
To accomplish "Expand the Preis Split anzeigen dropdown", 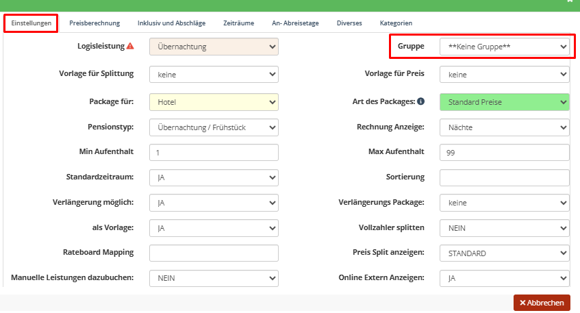I will 504,253.
